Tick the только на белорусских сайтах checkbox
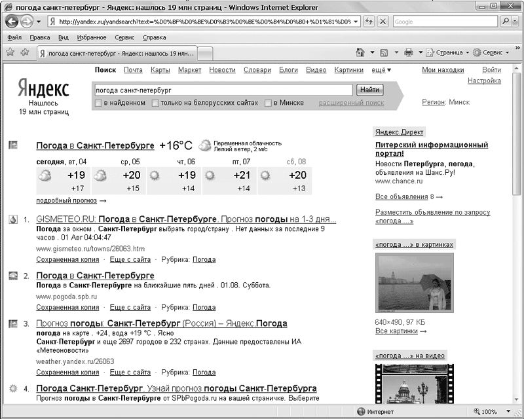The height and width of the screenshot is (419, 524). [x=155, y=103]
